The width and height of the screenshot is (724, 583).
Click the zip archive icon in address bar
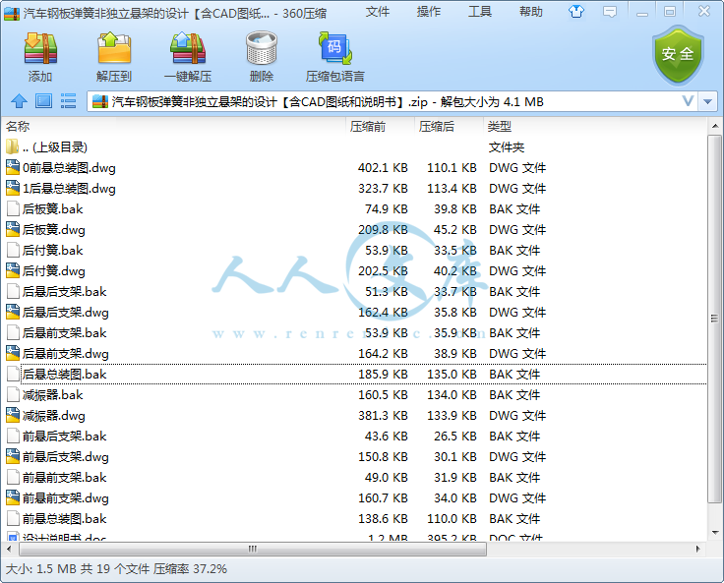(x=100, y=101)
